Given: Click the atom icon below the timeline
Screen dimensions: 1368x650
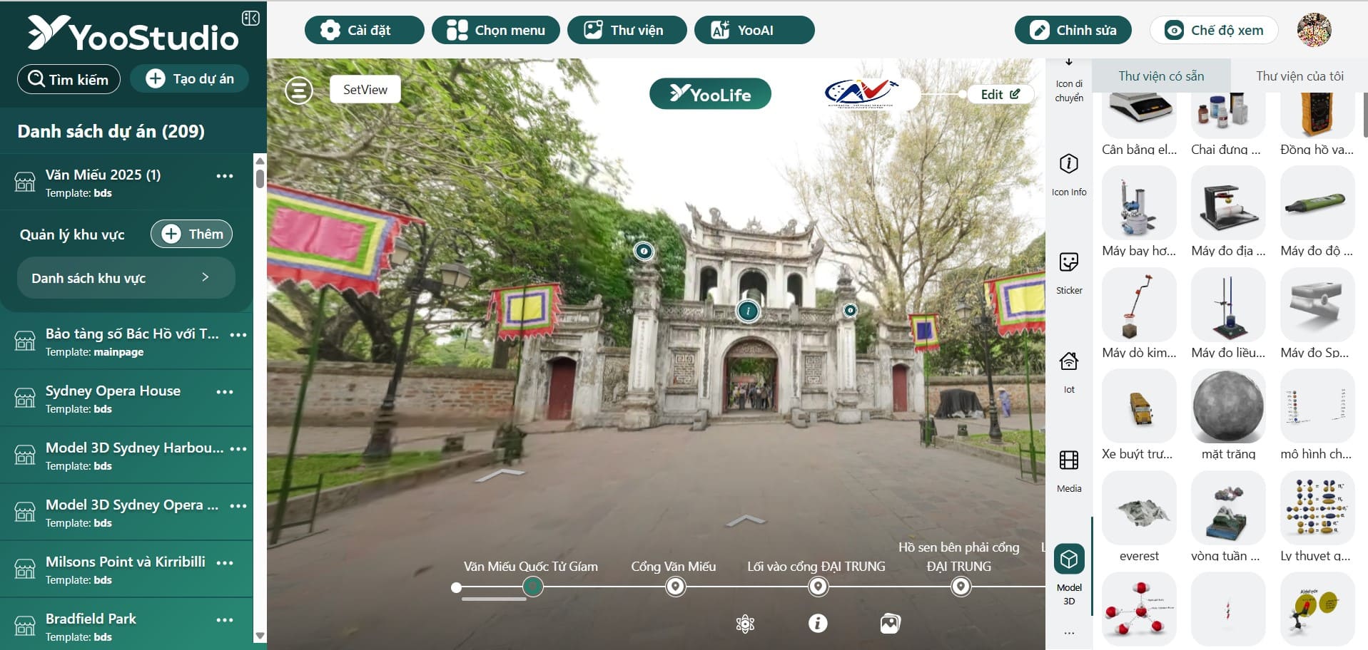Looking at the screenshot, I should point(745,624).
